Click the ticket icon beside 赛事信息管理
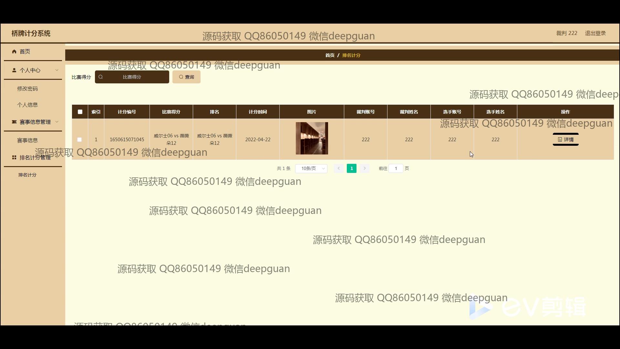The height and width of the screenshot is (349, 620). (14, 122)
